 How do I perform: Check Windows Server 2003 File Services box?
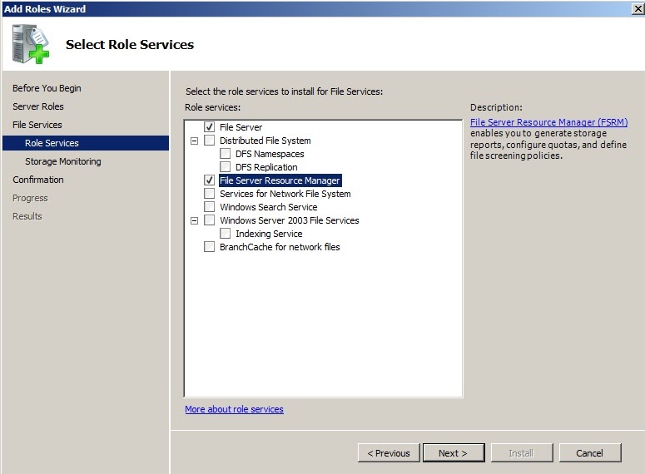click(210, 220)
